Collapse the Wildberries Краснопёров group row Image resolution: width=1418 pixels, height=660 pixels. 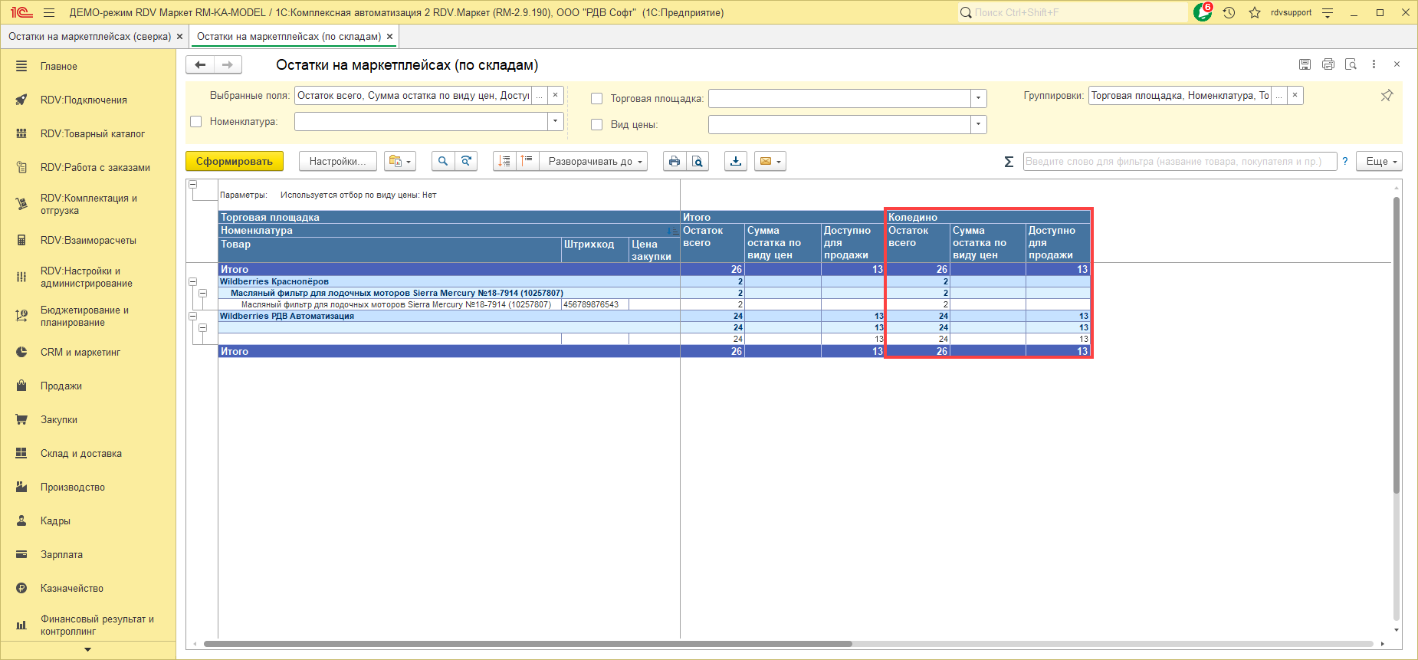click(193, 282)
